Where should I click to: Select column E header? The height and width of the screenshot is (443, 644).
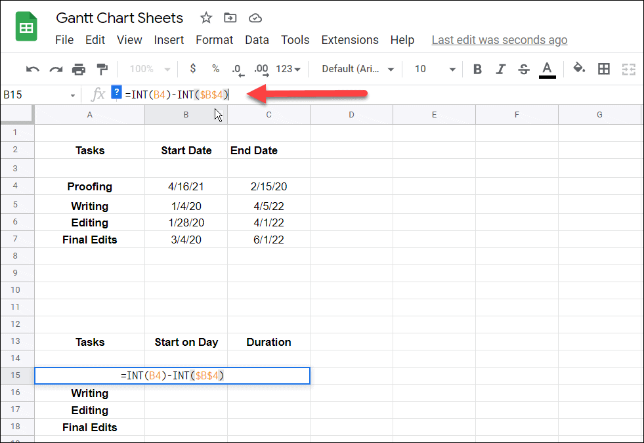(x=434, y=115)
